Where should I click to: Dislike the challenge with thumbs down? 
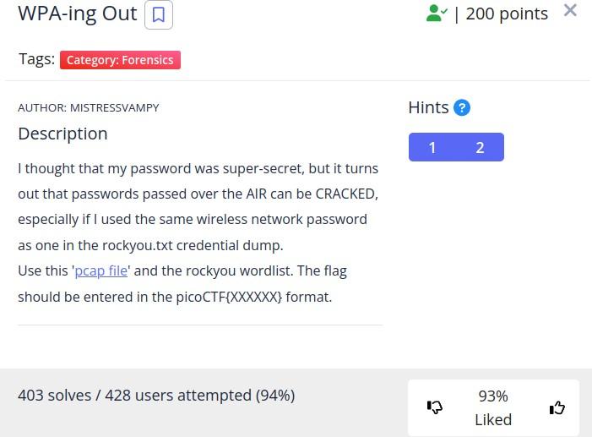point(435,407)
